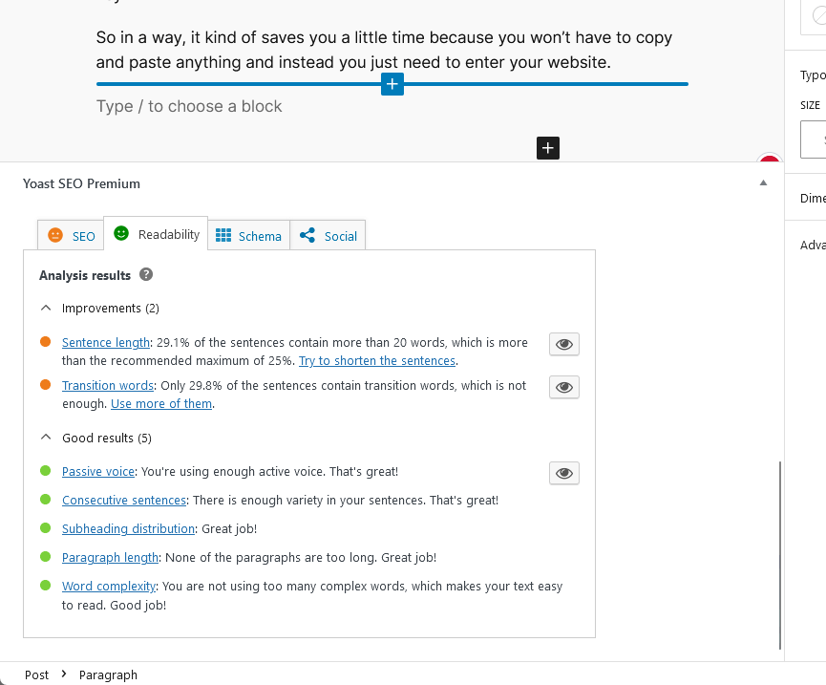Click the green bullet beside Word complexity
Screen dimensions: 826x685
tap(45, 586)
